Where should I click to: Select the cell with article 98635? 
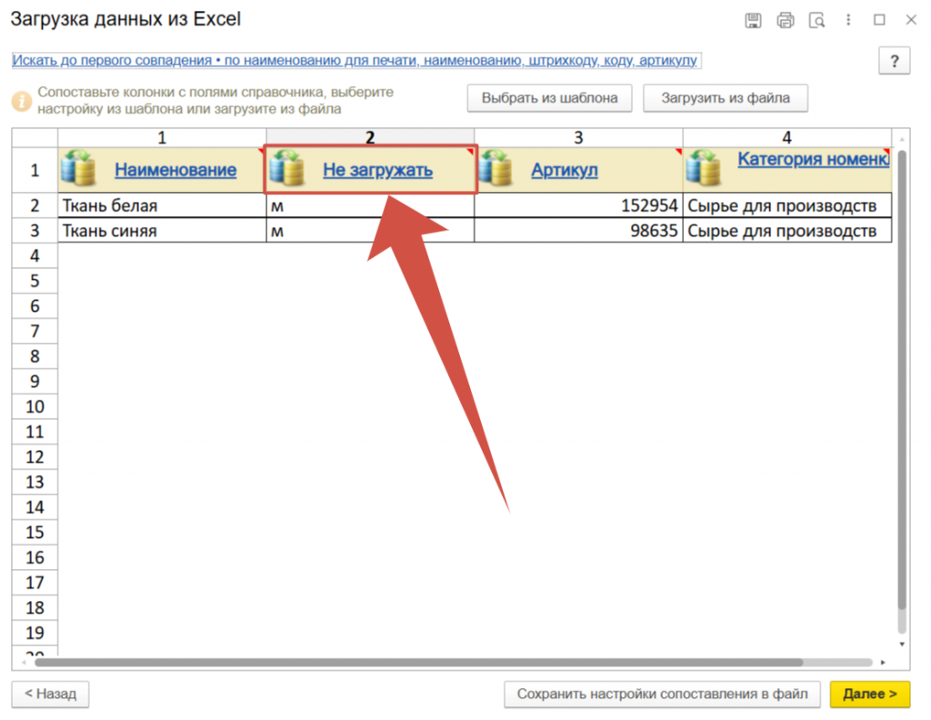(x=577, y=231)
